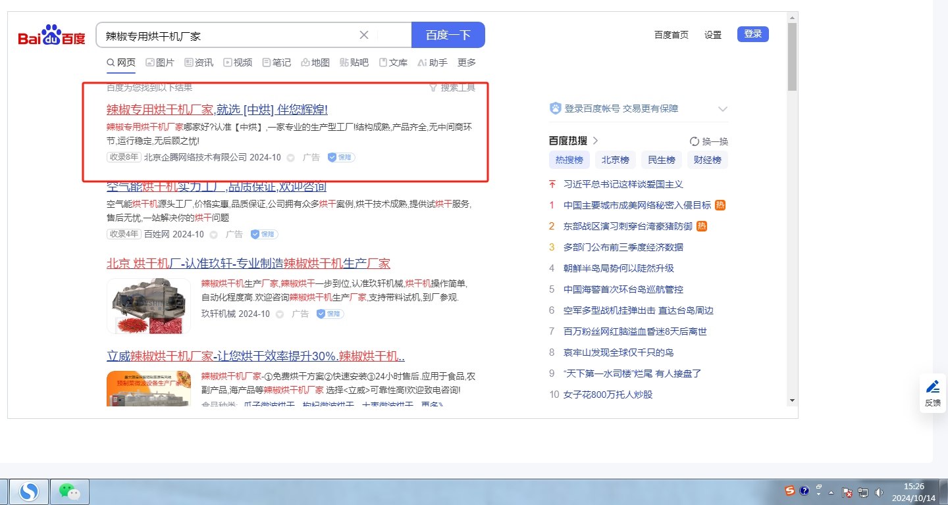948x505 pixels.
Task: Open Sogou browser from the taskbar
Action: pyautogui.click(x=28, y=491)
